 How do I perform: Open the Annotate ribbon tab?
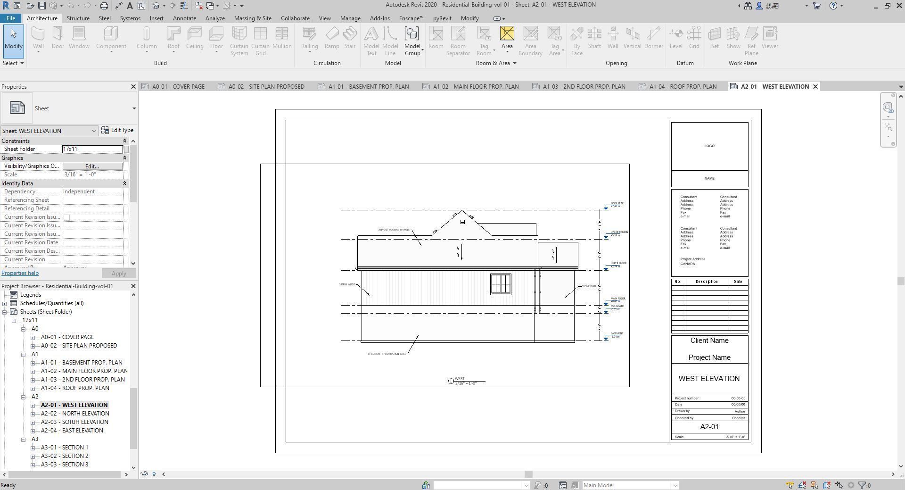pos(184,18)
